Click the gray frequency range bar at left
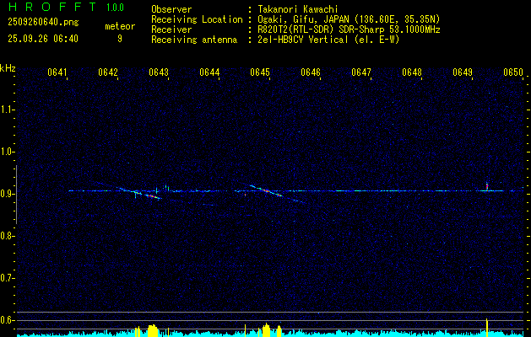This screenshot has width=531, height=337. [x=17, y=195]
